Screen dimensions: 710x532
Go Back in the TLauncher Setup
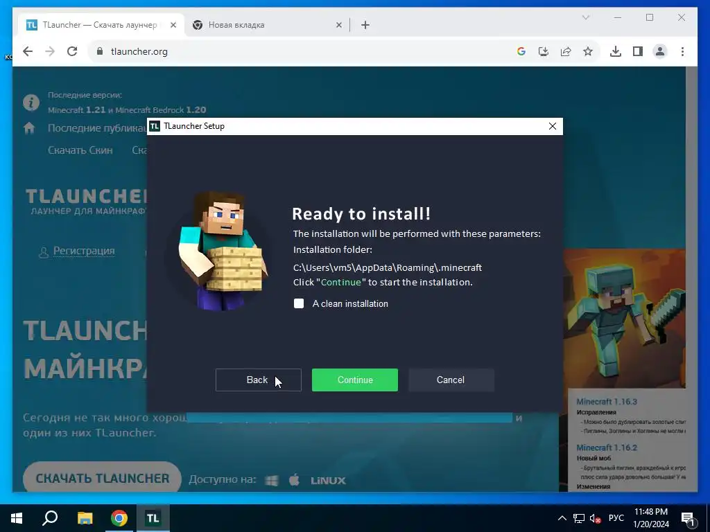(x=258, y=380)
